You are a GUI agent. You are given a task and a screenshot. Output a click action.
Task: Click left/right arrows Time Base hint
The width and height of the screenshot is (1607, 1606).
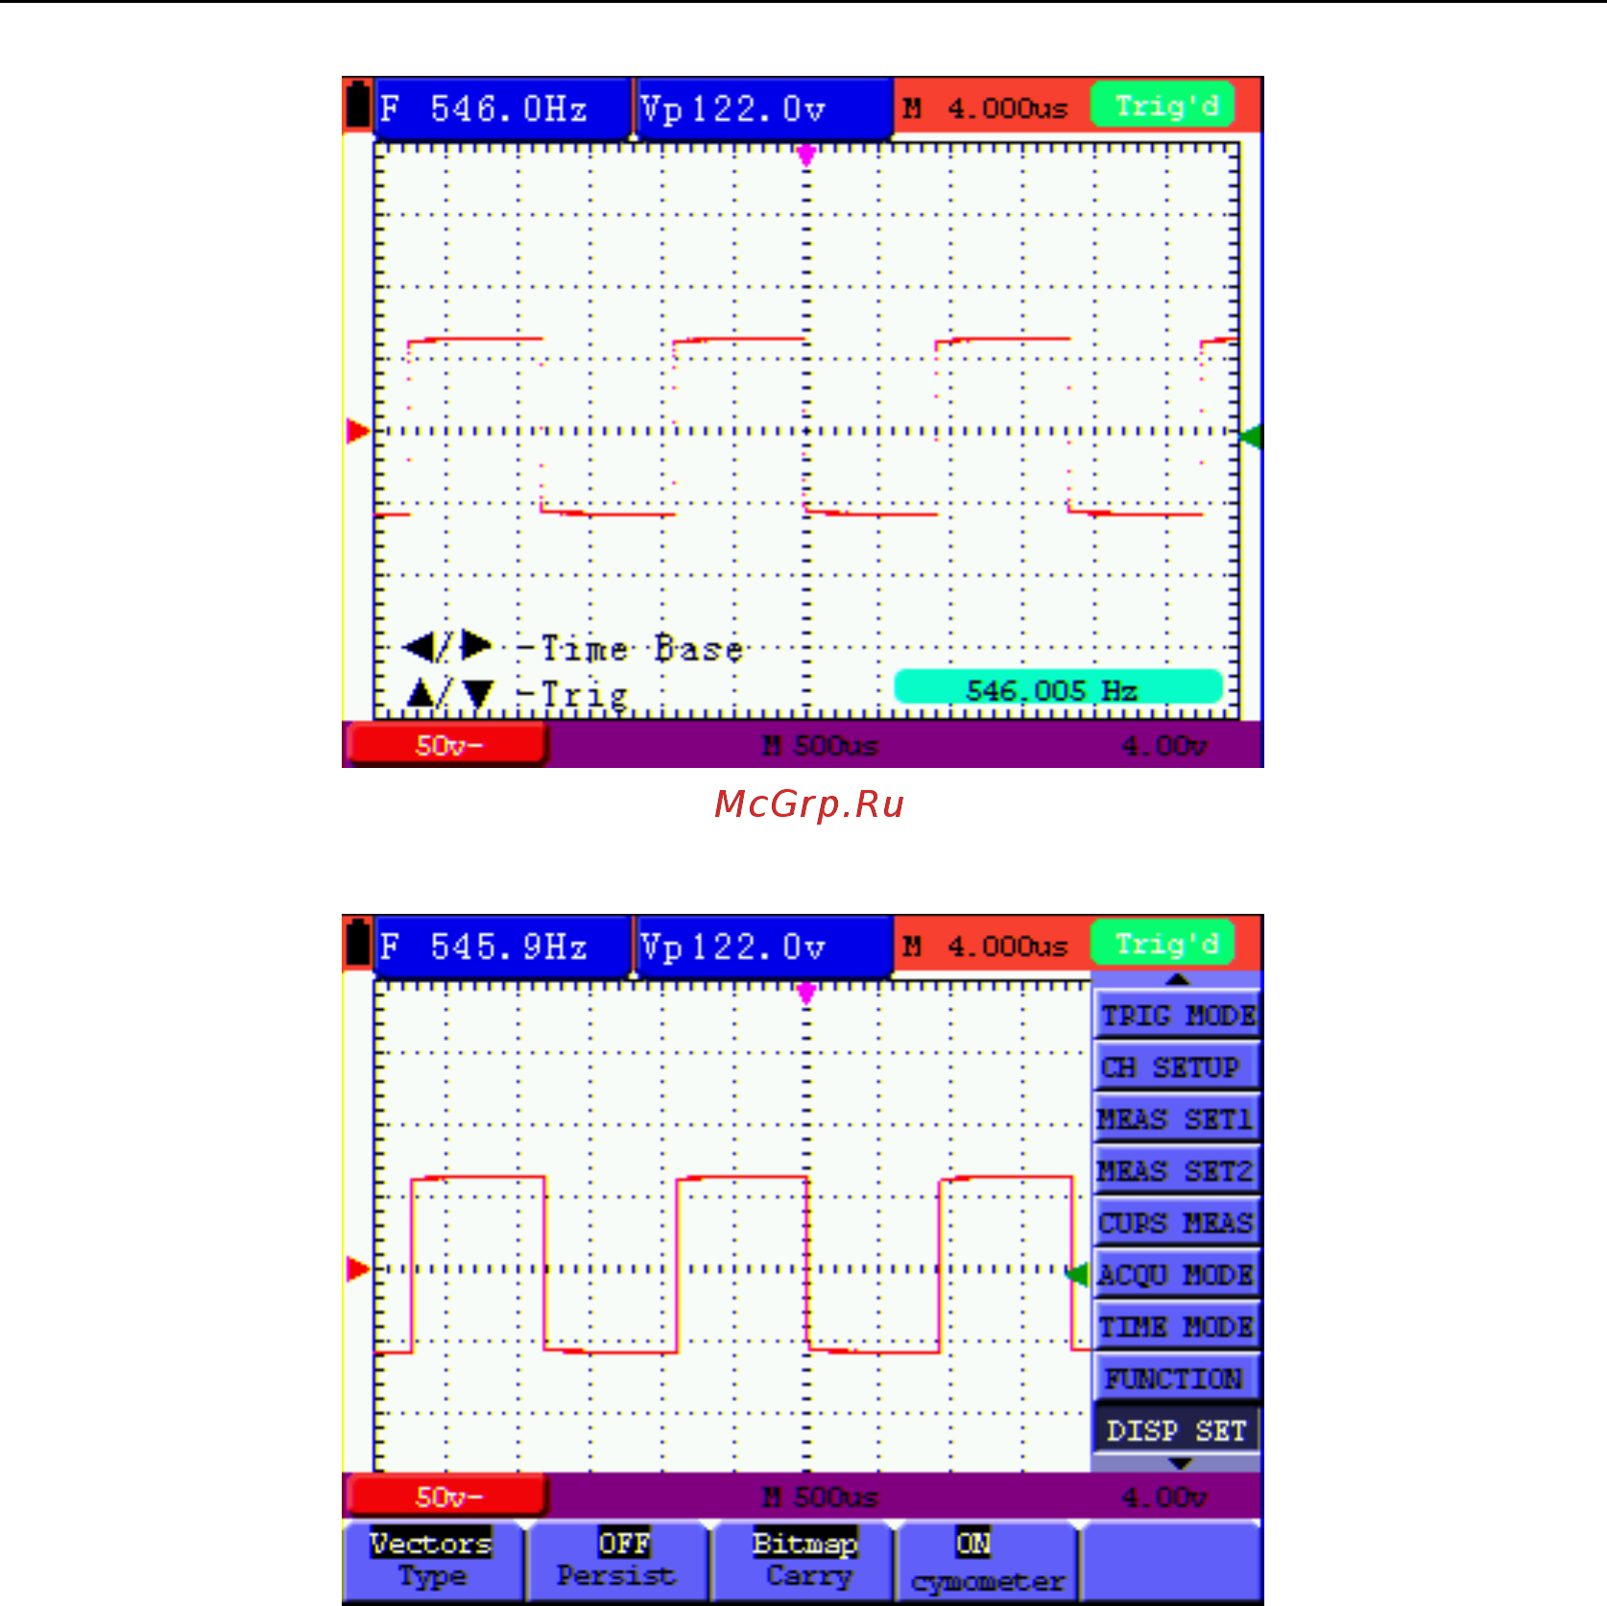573,648
